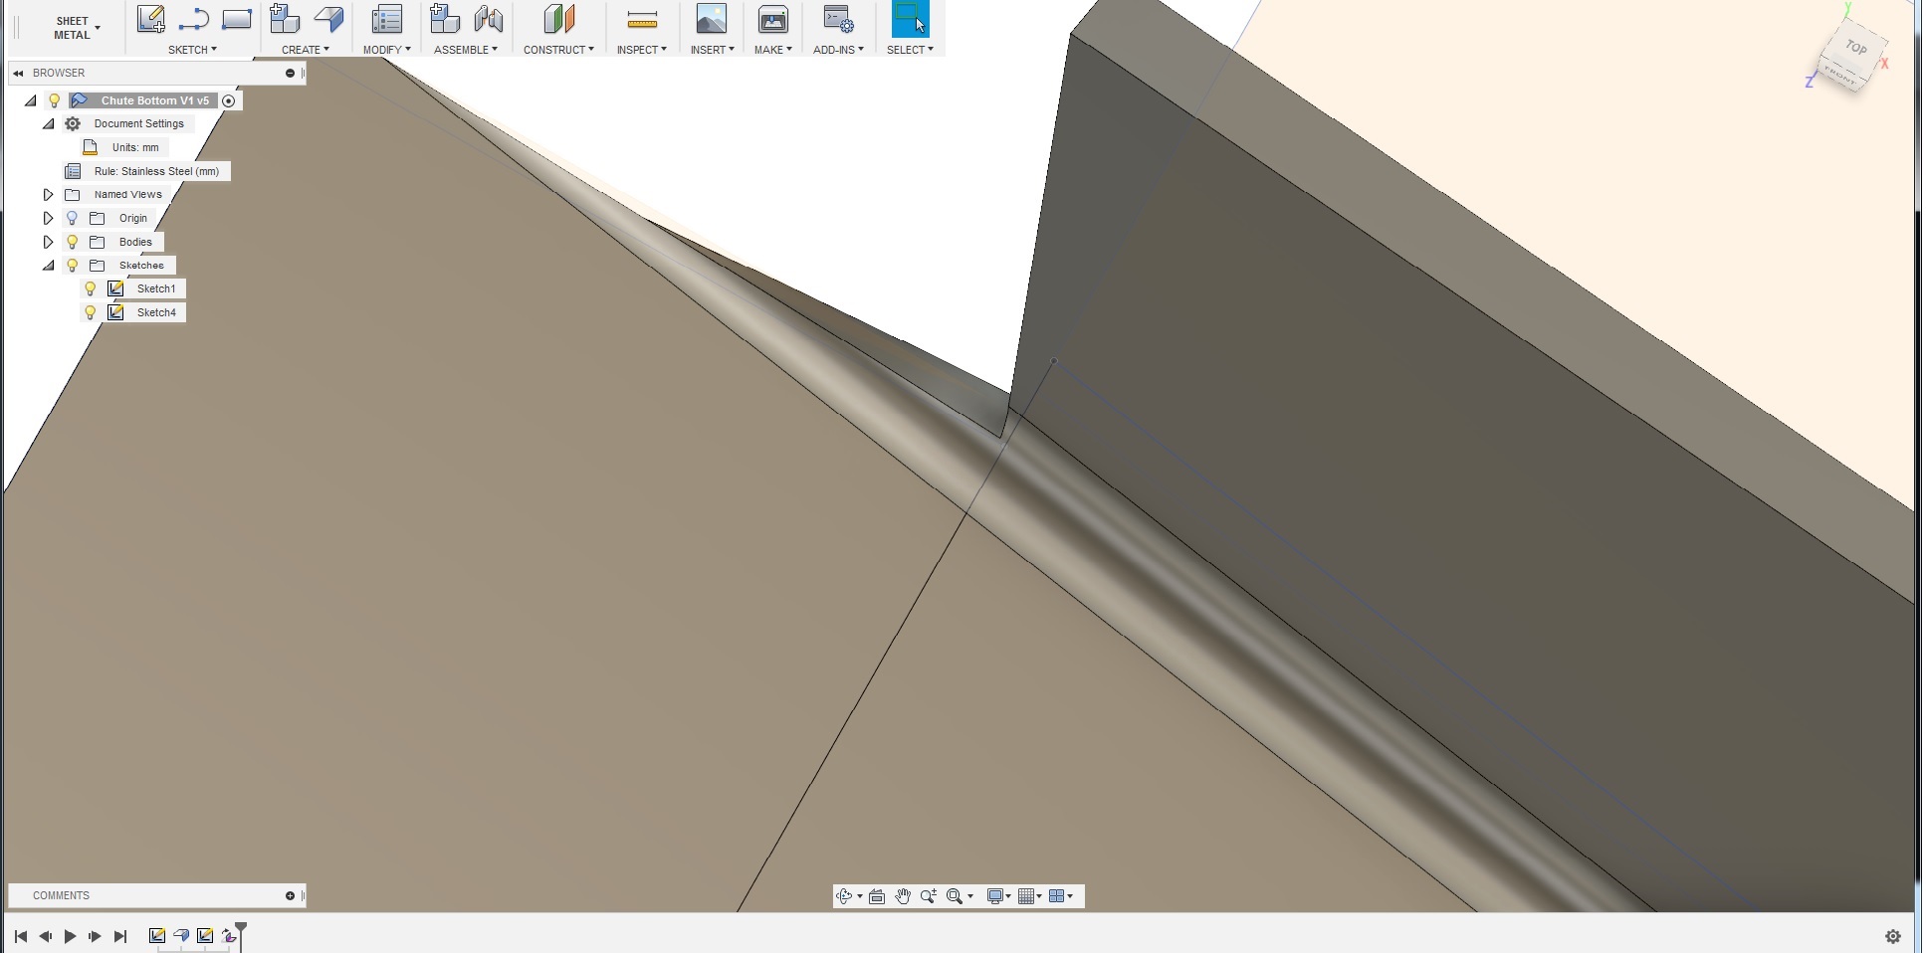Toggle visibility of the Bodies folder
The image size is (1926, 953).
pyautogui.click(x=73, y=242)
